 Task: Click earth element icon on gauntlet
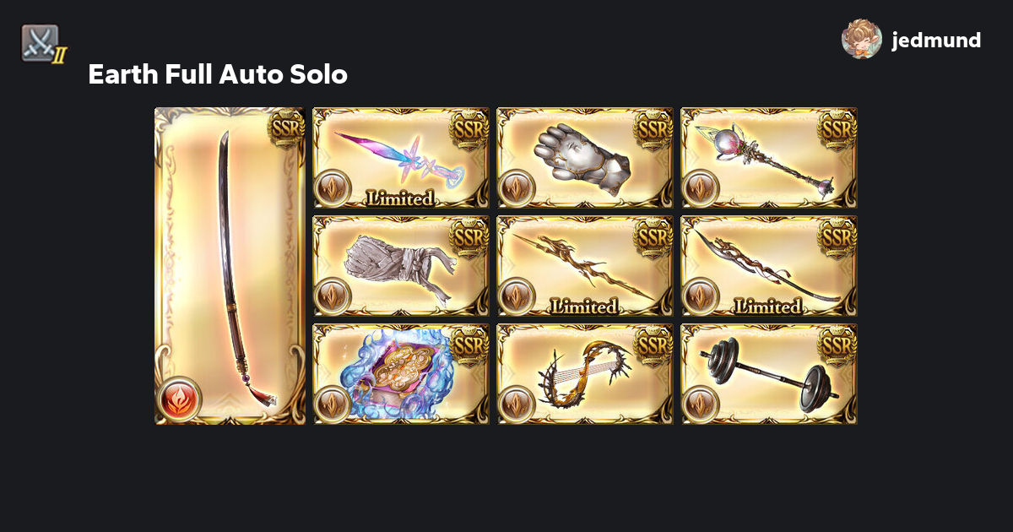tap(517, 188)
